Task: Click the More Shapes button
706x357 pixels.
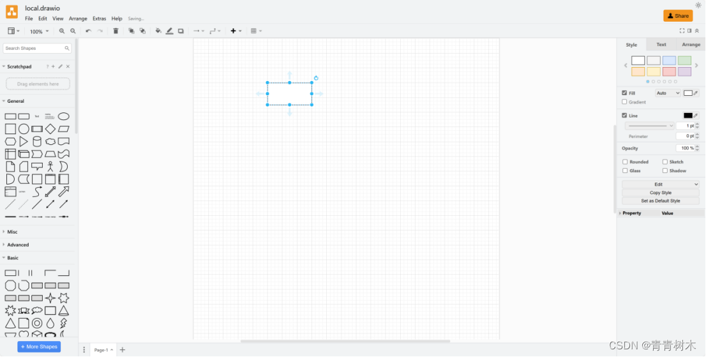Action: click(x=39, y=347)
